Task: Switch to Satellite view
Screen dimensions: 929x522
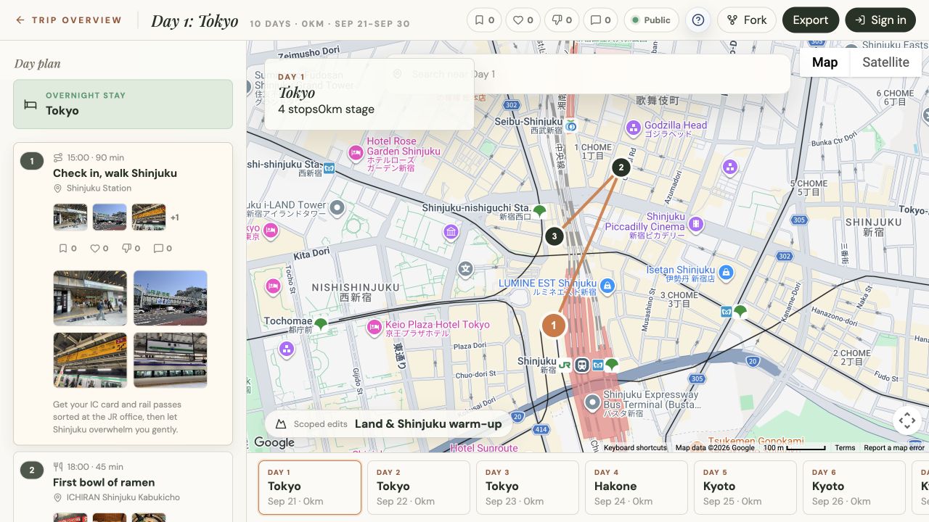Action: 885,62
